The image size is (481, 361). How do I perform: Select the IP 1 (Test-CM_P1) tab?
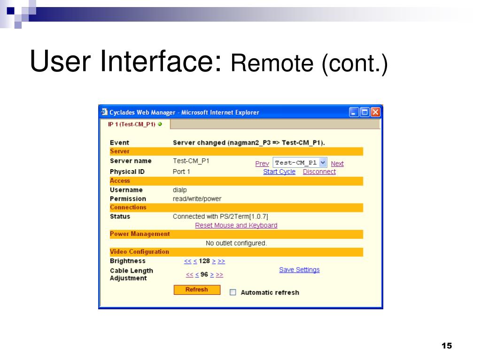135,124
